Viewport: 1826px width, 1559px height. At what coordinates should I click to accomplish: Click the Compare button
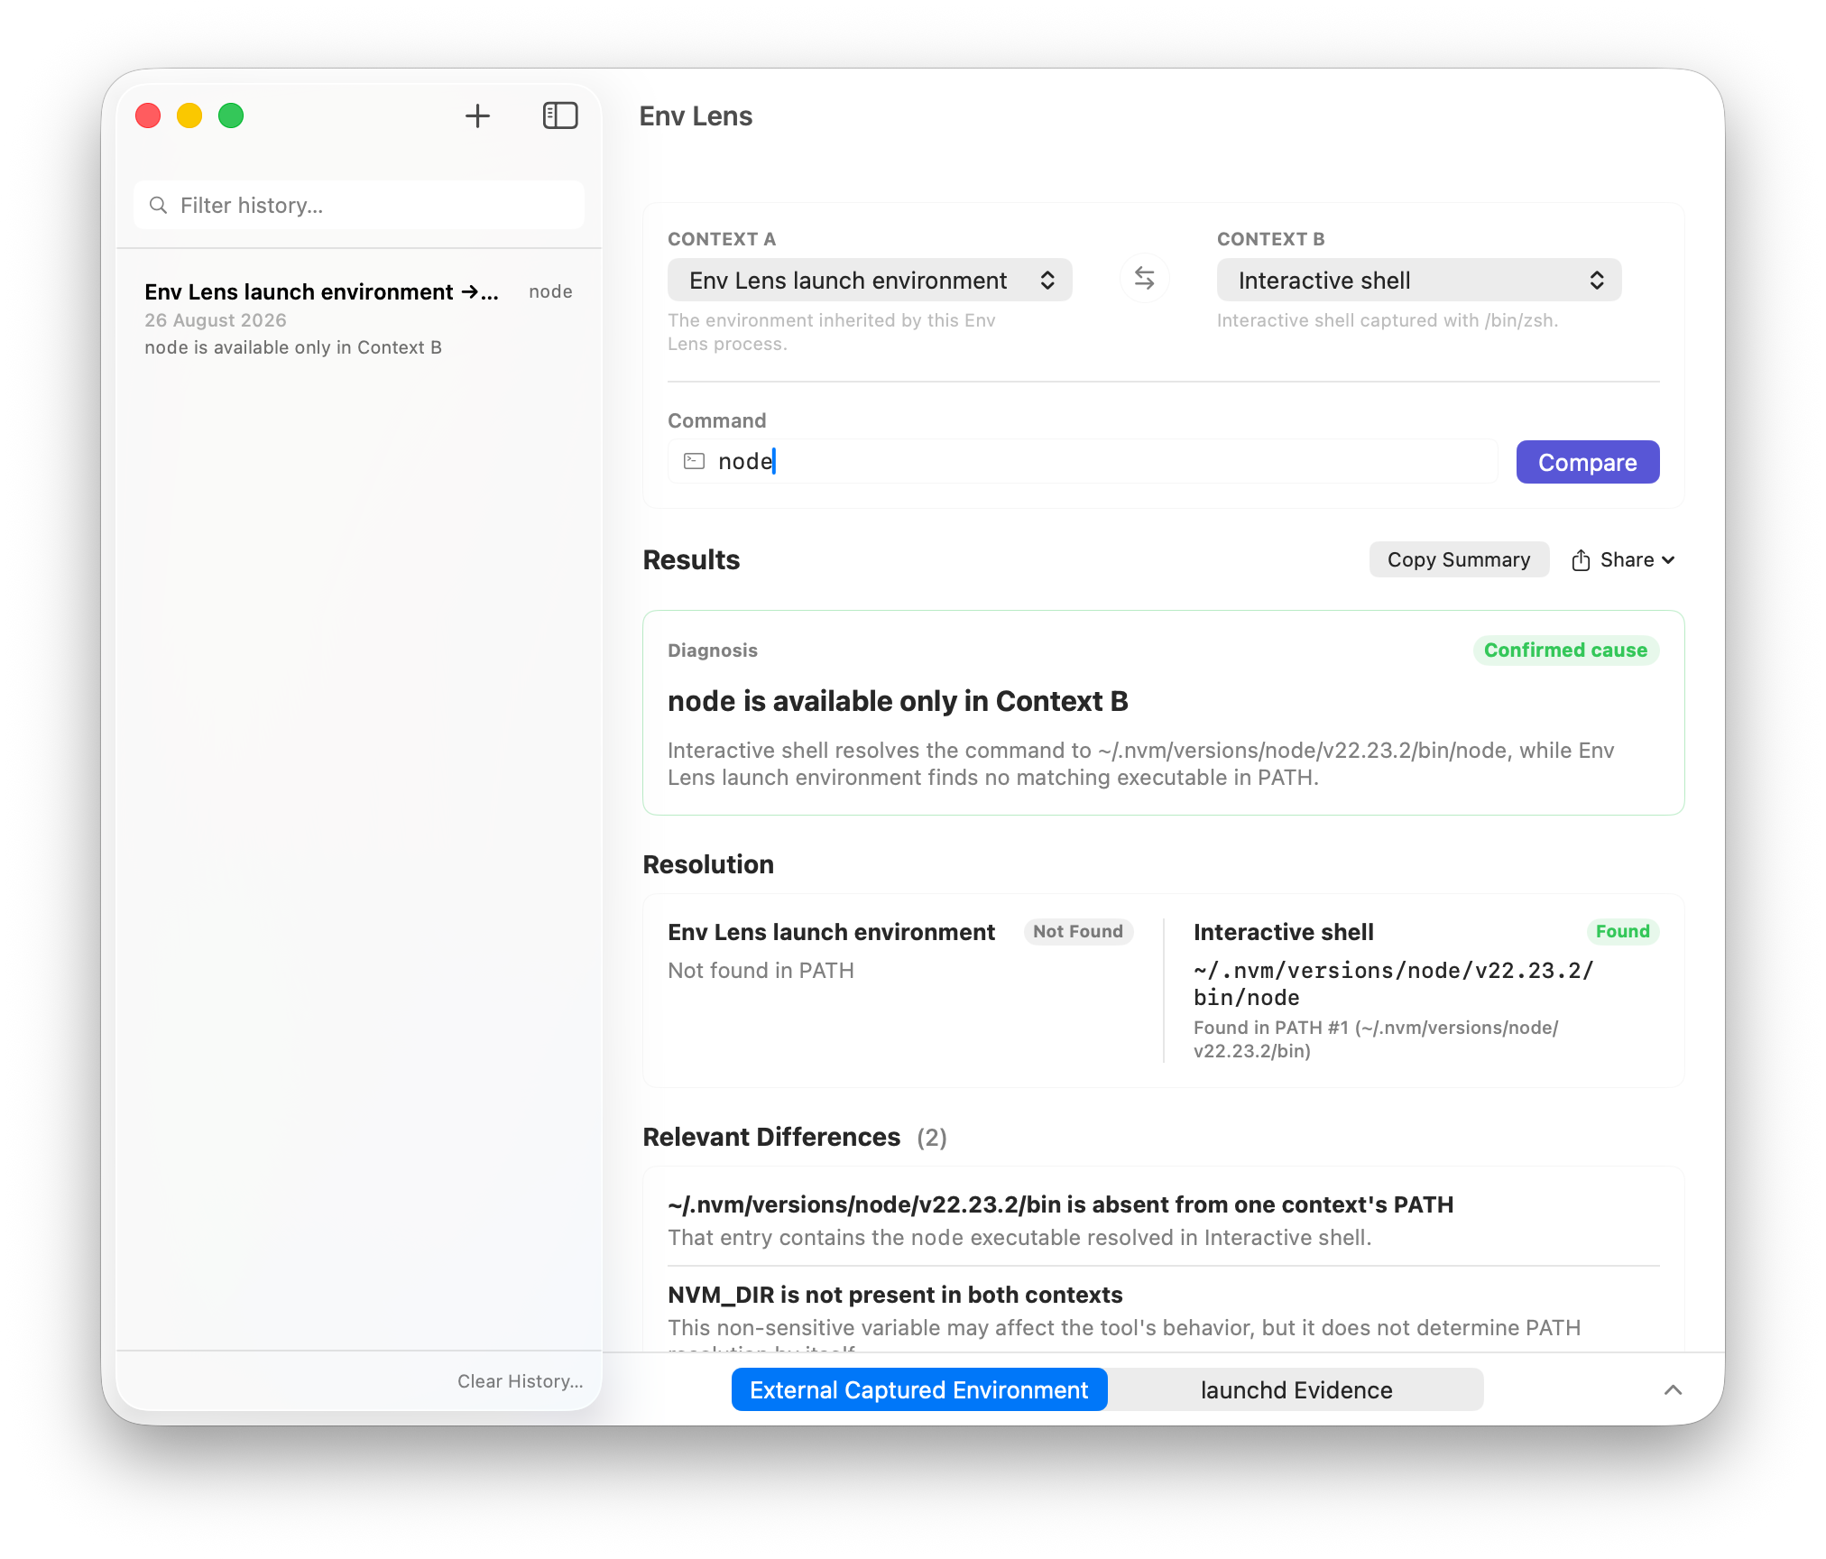point(1587,462)
